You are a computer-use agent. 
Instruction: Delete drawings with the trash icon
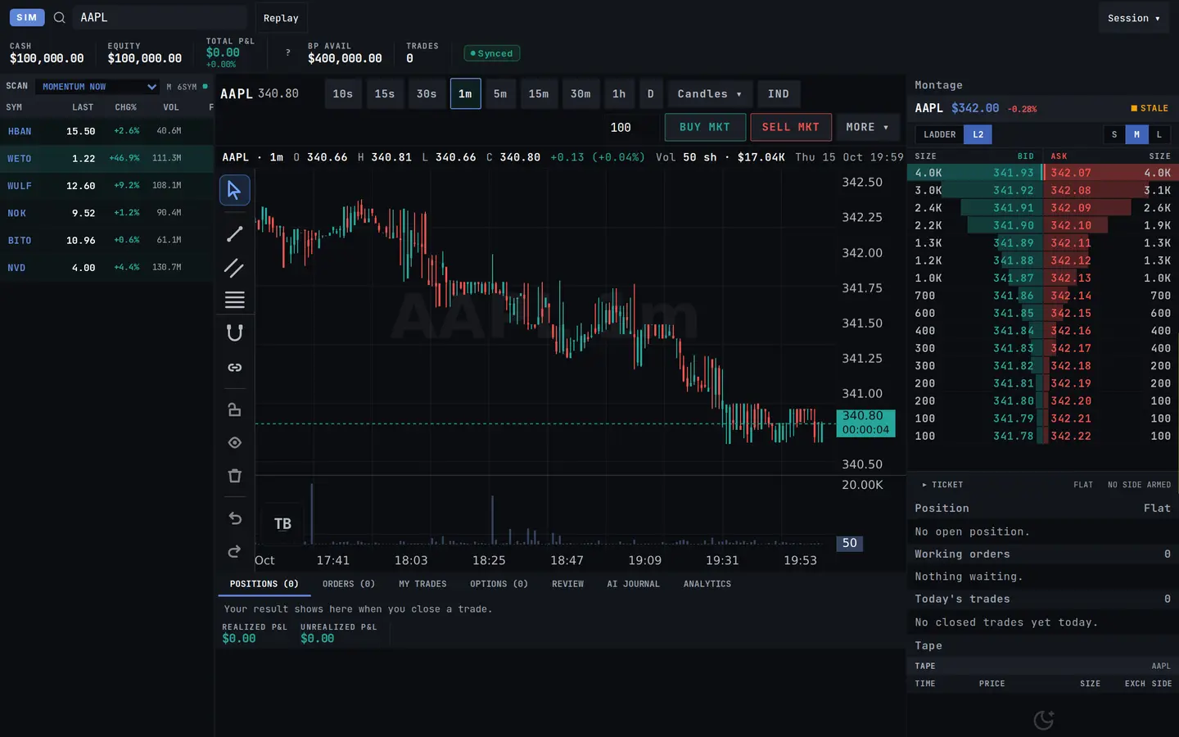[234, 476]
